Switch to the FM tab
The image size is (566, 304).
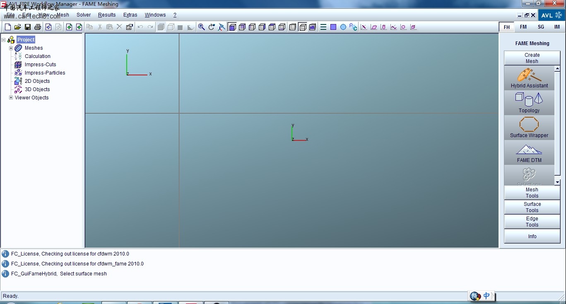pos(523,27)
